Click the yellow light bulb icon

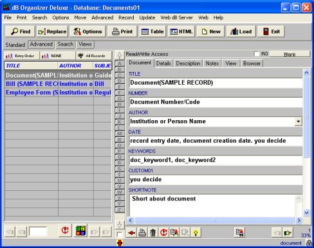(x=196, y=233)
